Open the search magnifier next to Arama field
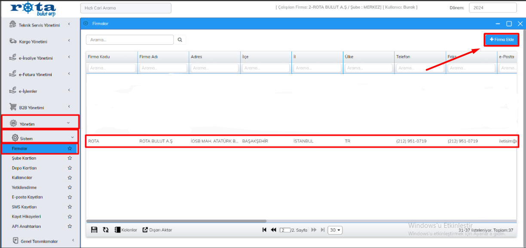The image size is (526, 248). coord(180,39)
